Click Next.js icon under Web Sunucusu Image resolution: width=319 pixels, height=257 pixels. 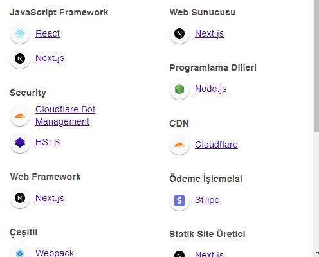(179, 33)
